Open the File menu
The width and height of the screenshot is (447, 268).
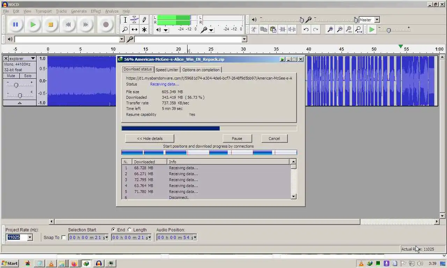point(6,11)
